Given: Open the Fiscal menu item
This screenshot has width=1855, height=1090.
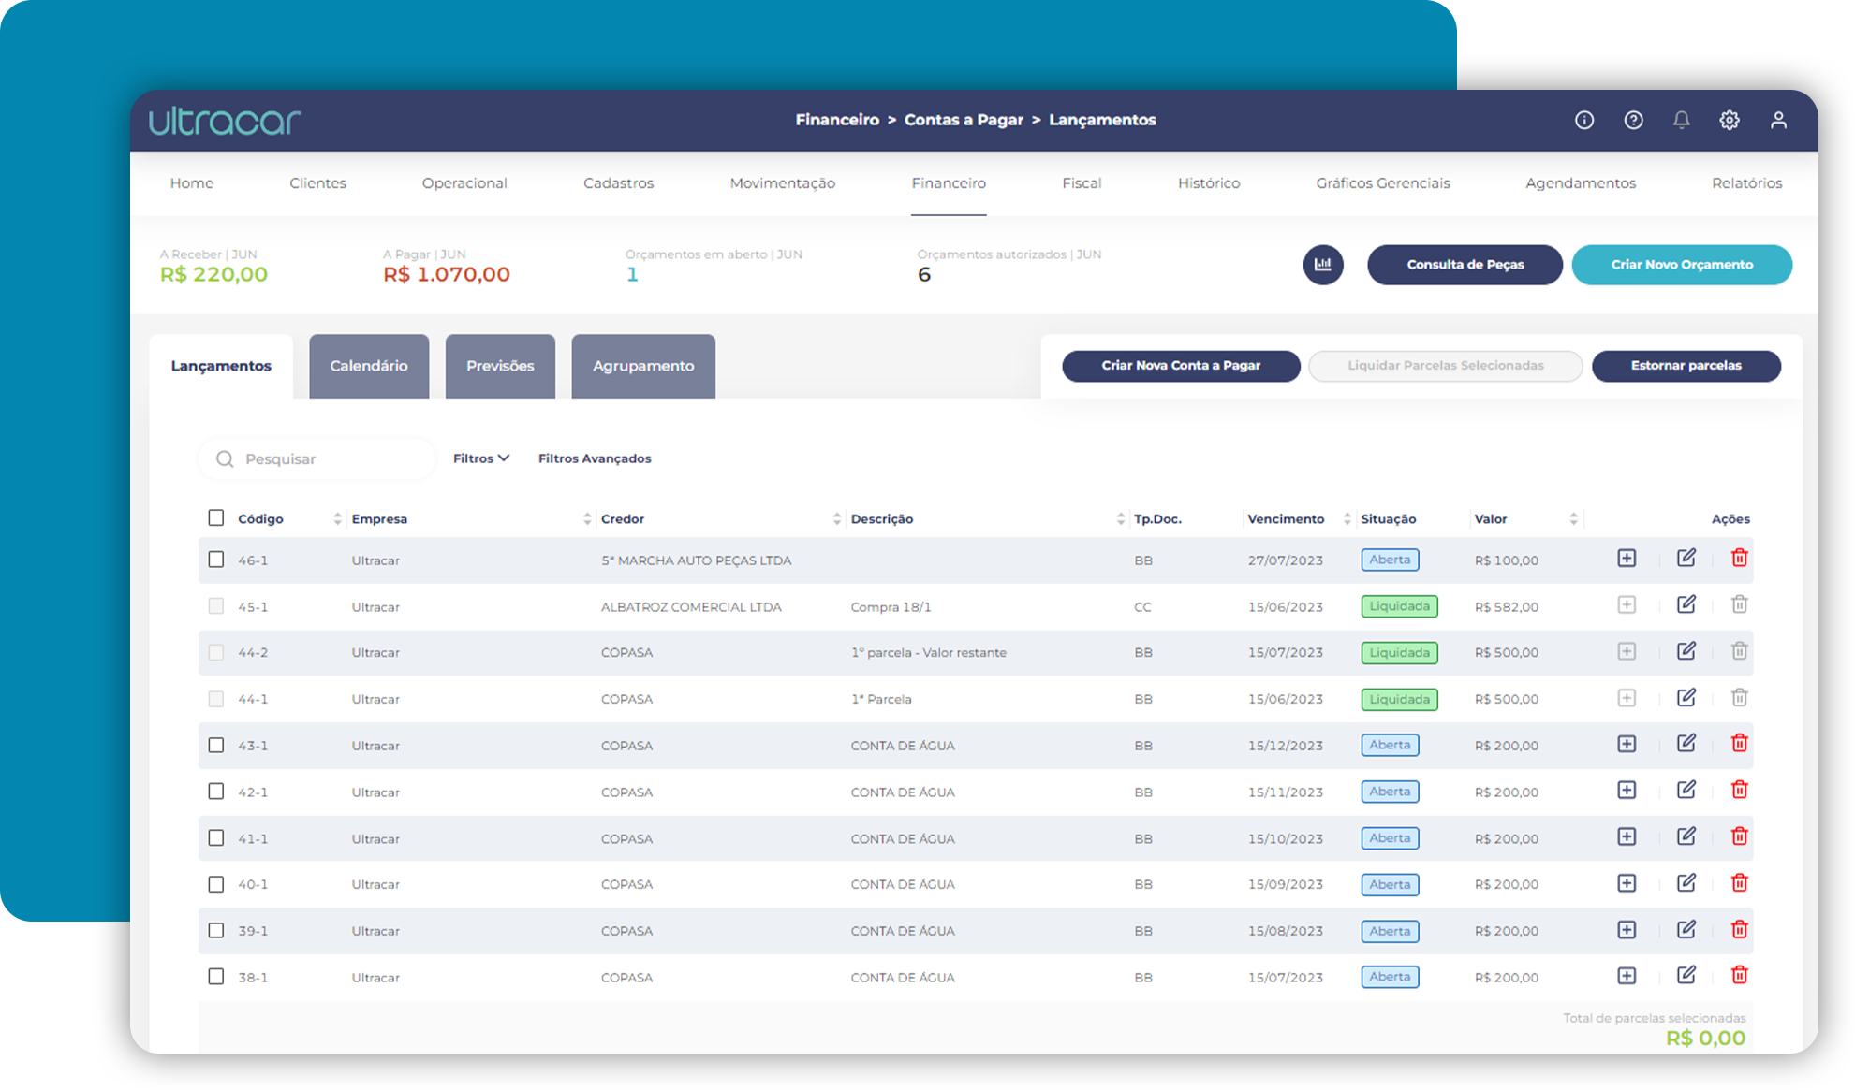Looking at the screenshot, I should click(x=1082, y=183).
